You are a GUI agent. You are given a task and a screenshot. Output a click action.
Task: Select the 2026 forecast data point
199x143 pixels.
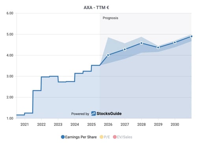108,55
